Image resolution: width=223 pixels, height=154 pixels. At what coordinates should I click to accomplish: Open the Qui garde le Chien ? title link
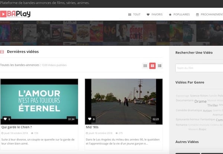(17, 127)
